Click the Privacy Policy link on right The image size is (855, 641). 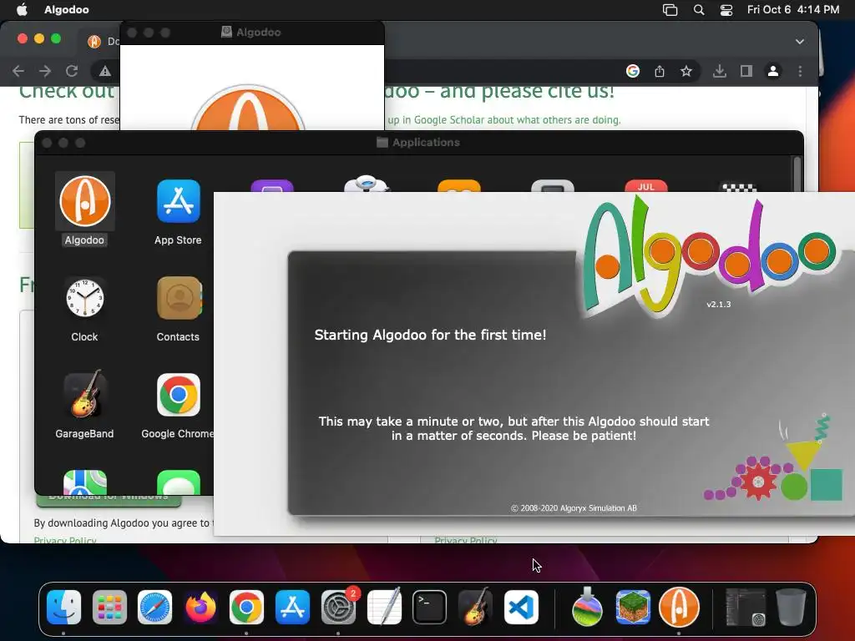point(465,540)
